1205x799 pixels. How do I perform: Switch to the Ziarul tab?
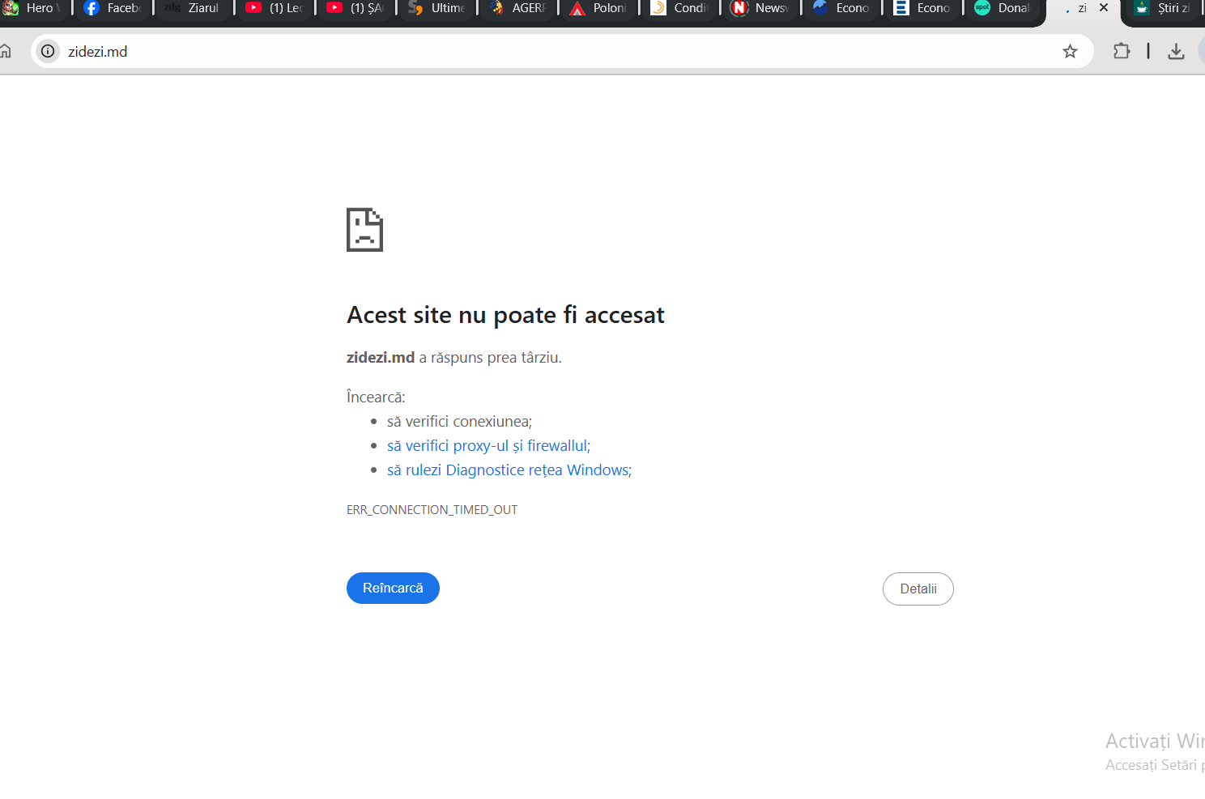click(x=194, y=8)
